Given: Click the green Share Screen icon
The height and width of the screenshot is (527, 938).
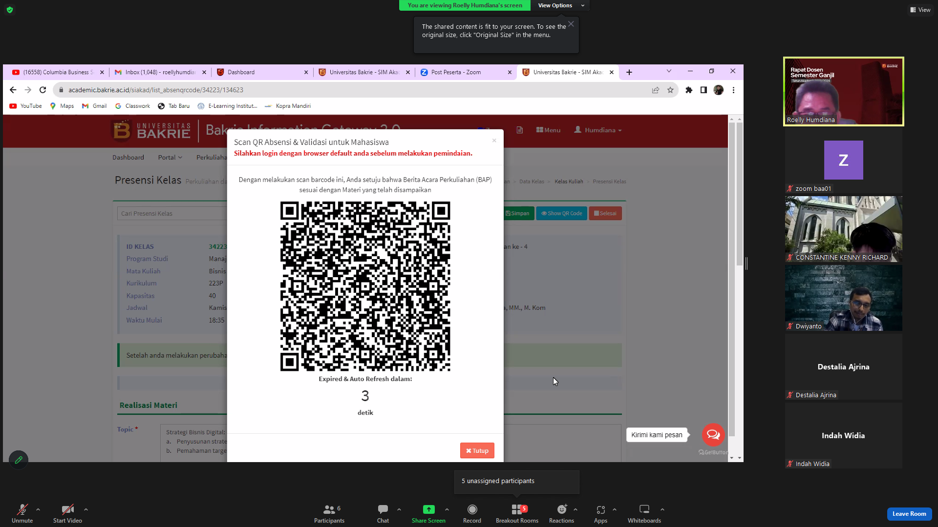Looking at the screenshot, I should click(428, 509).
